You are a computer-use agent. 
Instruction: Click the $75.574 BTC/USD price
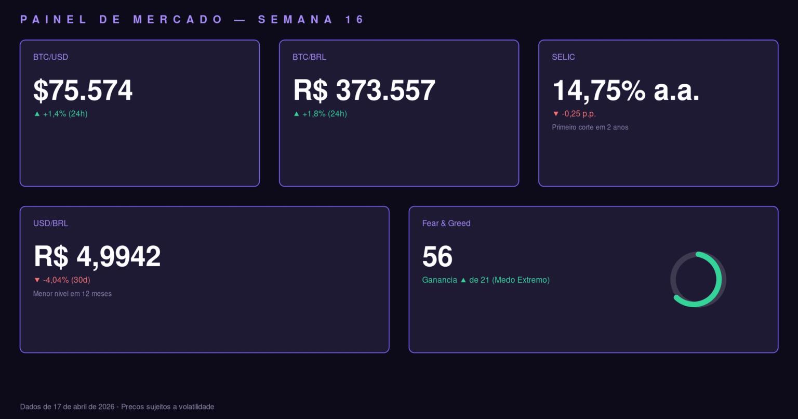[83, 90]
